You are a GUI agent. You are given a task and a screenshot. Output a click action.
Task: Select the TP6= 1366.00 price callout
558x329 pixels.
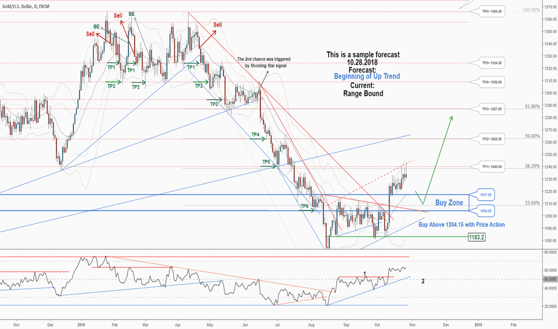(x=492, y=11)
